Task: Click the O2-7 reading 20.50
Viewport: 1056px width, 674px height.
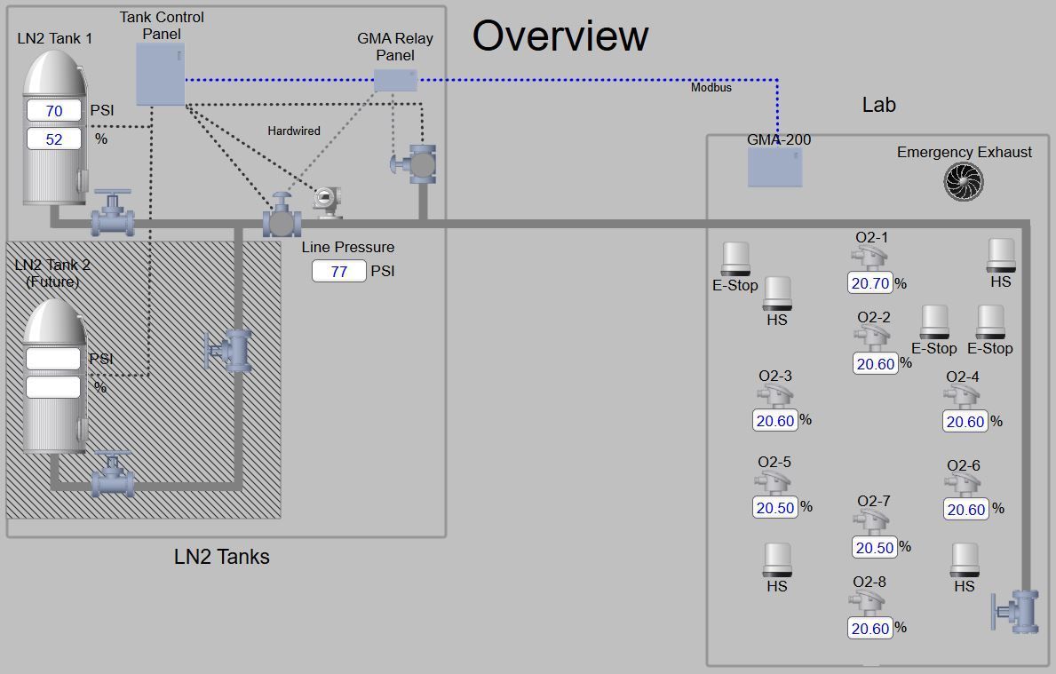Action: 874,547
